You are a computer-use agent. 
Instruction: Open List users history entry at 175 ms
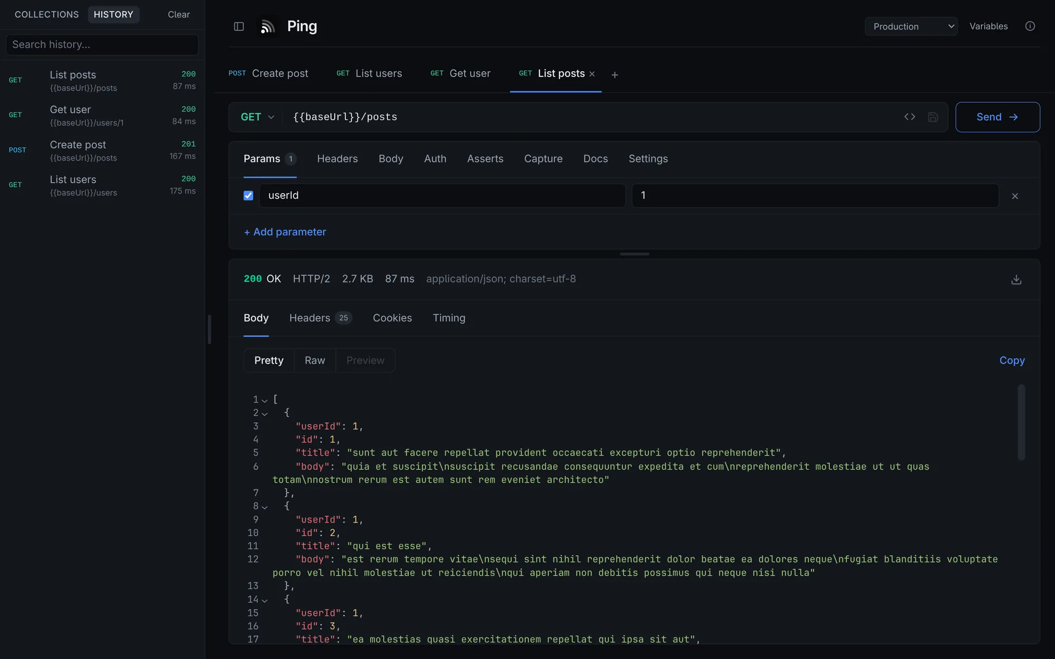(102, 186)
